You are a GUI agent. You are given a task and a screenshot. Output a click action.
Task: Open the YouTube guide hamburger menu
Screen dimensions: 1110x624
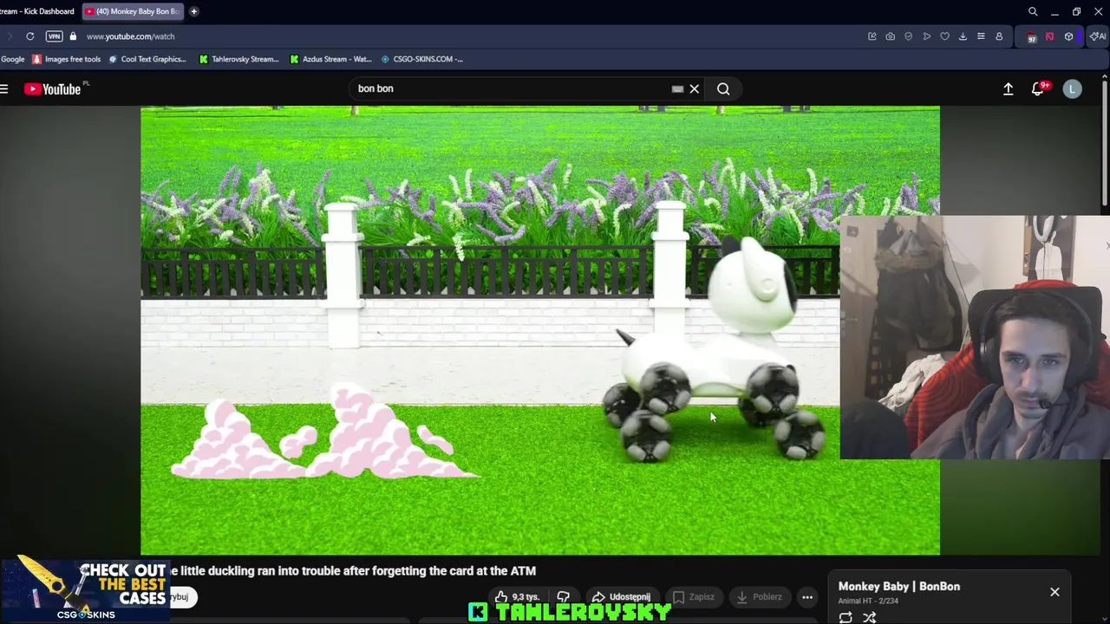pos(4,88)
